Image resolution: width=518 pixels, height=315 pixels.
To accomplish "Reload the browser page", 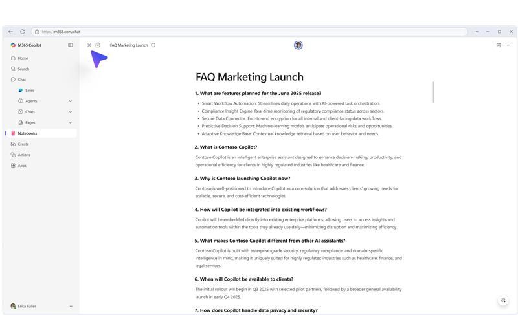I will point(23,32).
